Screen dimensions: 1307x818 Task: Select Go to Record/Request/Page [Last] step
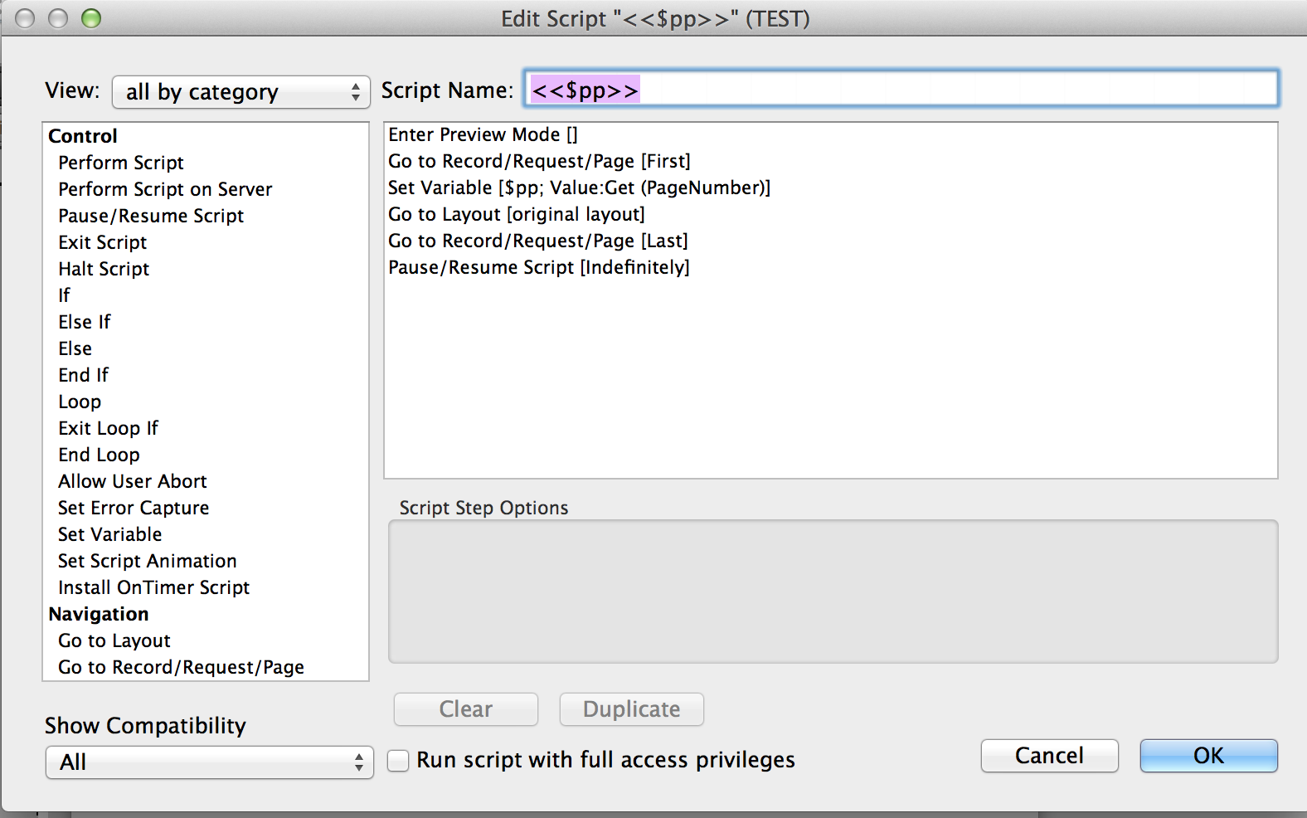(x=537, y=241)
